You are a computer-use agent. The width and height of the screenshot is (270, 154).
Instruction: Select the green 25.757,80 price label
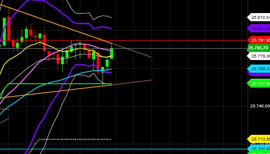(259, 83)
